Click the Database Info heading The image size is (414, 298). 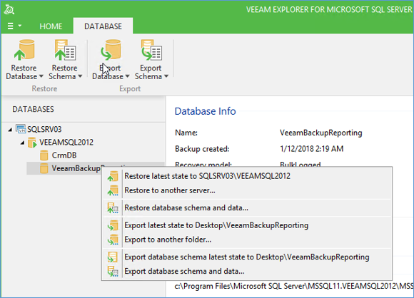205,111
